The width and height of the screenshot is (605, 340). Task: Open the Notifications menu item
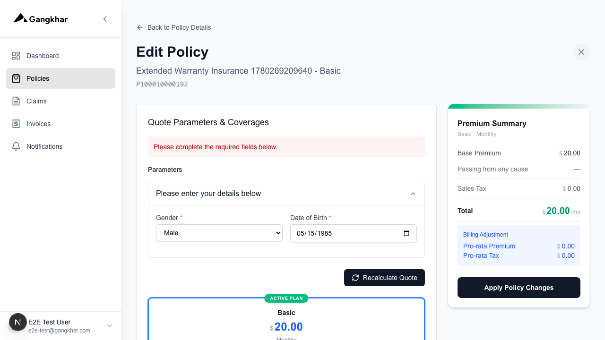pos(60,146)
